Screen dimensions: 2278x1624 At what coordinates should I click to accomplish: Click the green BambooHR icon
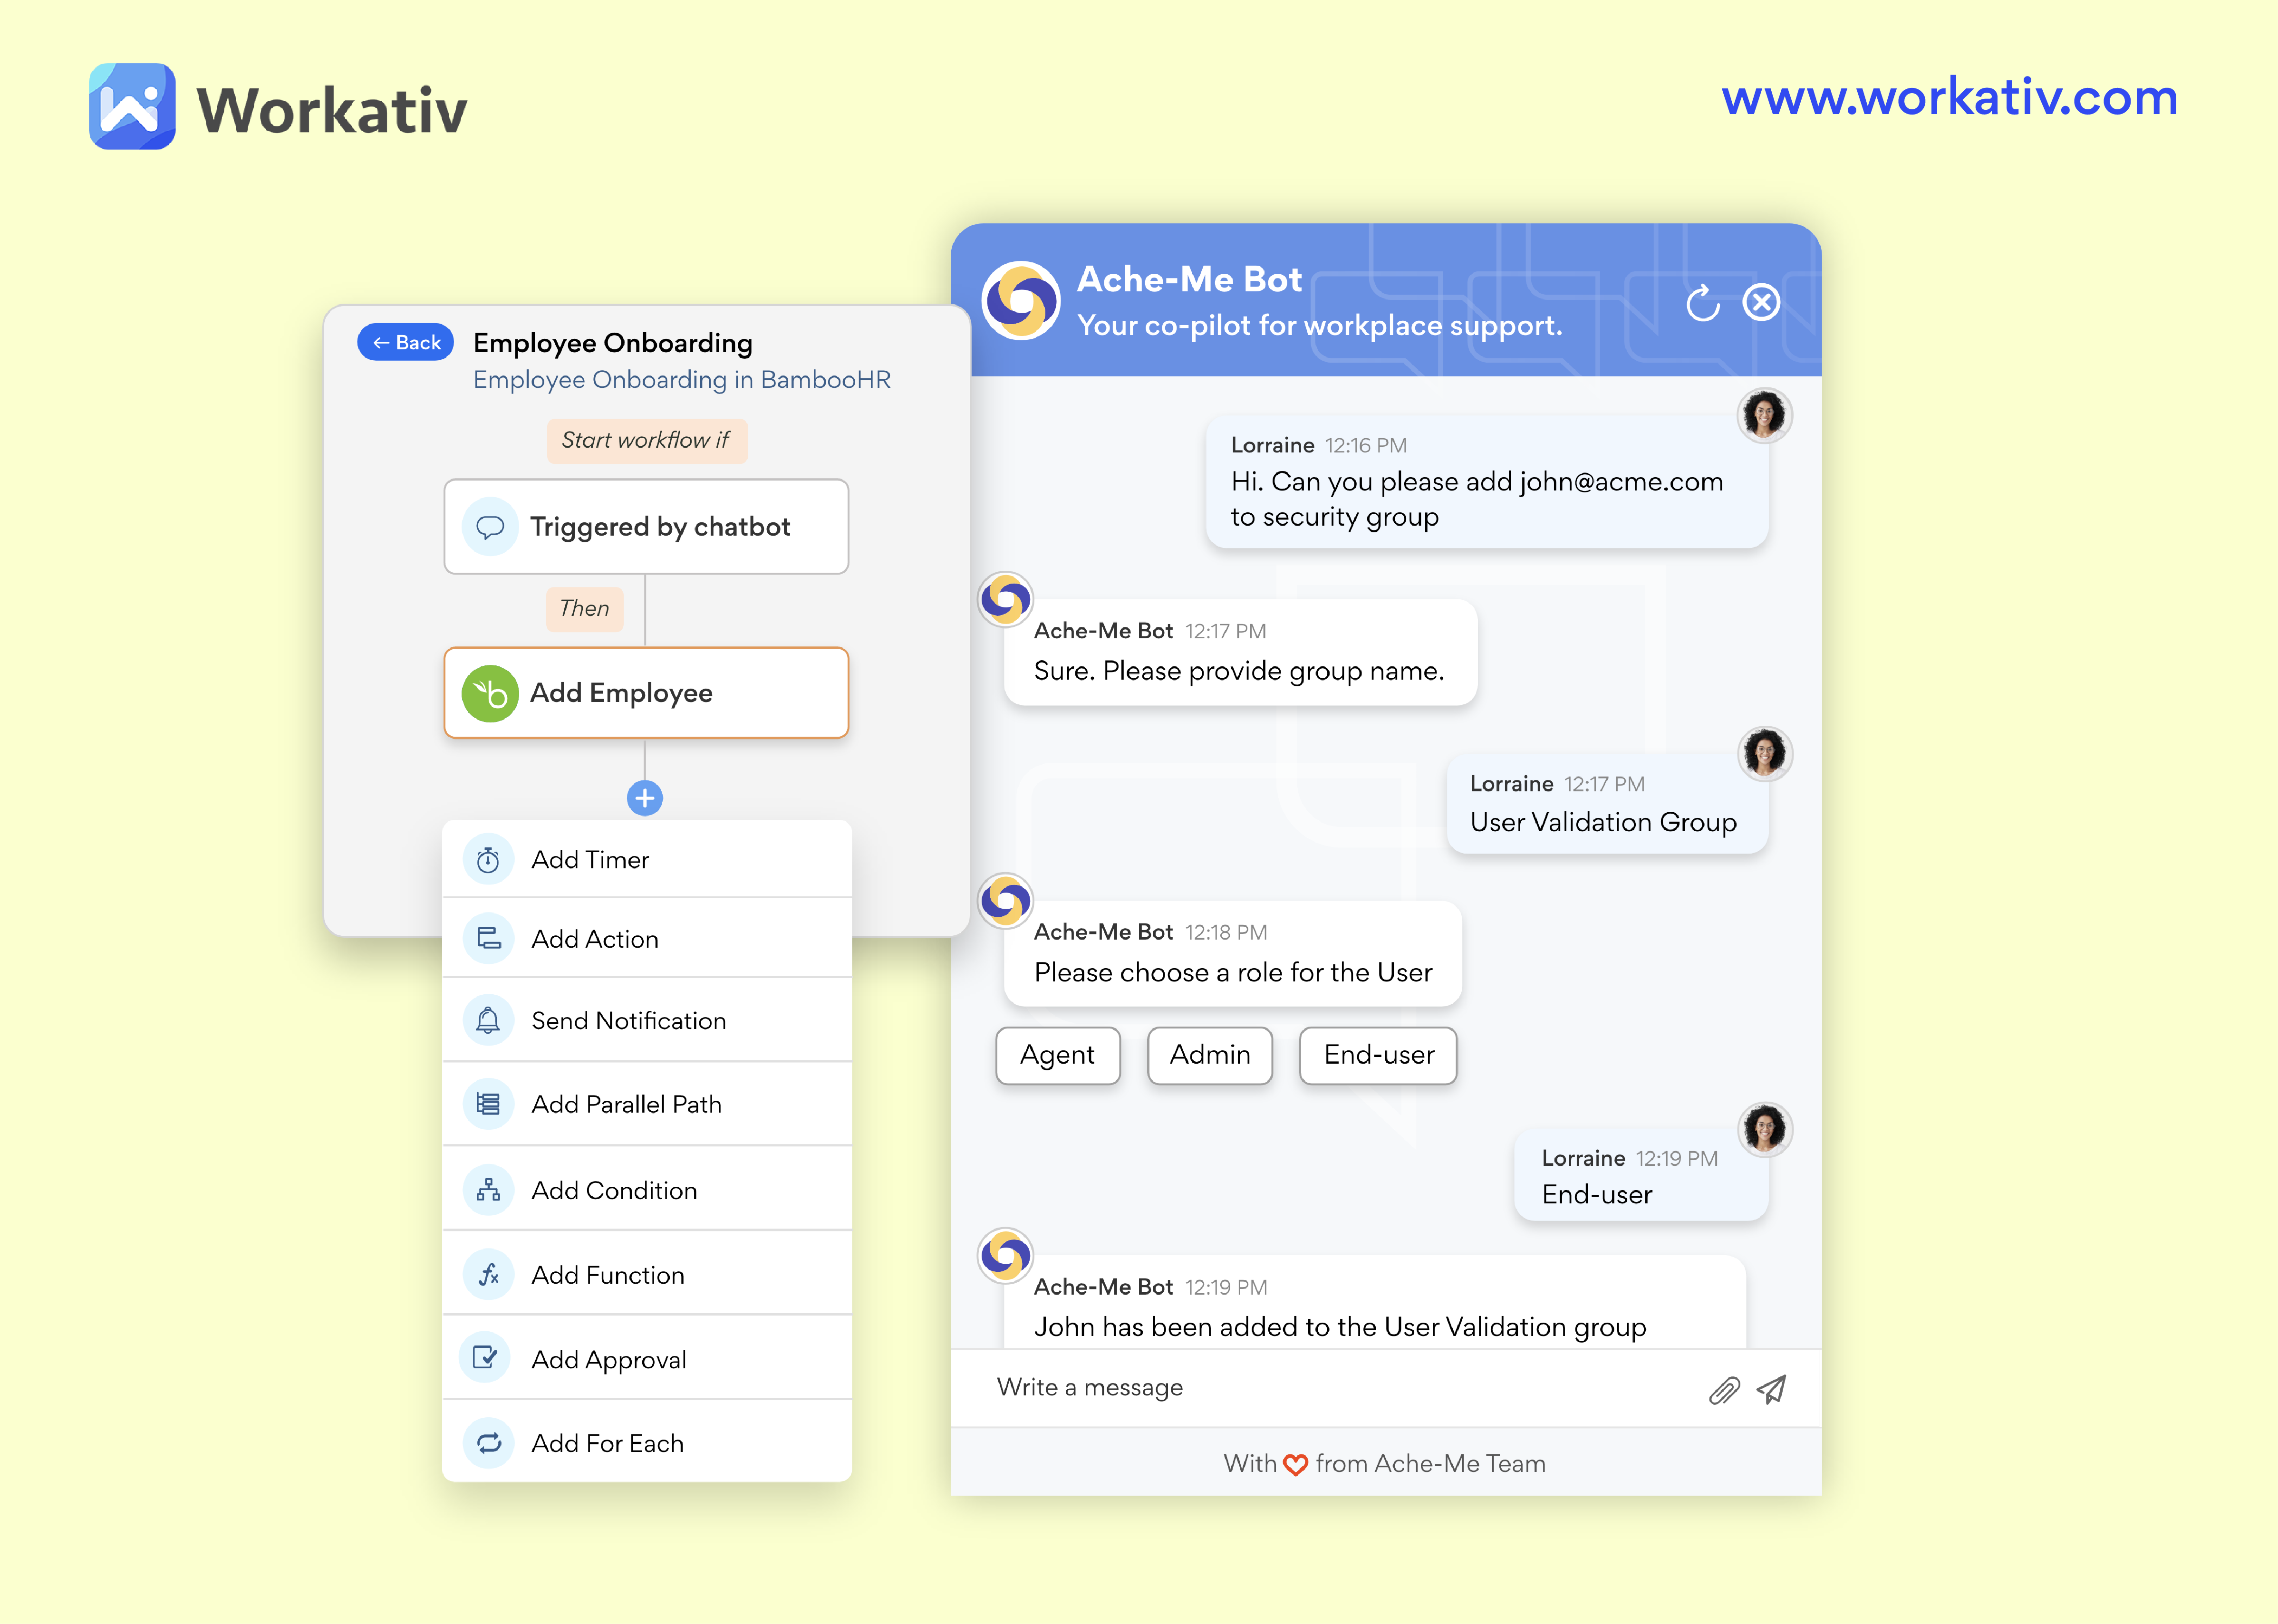point(490,693)
